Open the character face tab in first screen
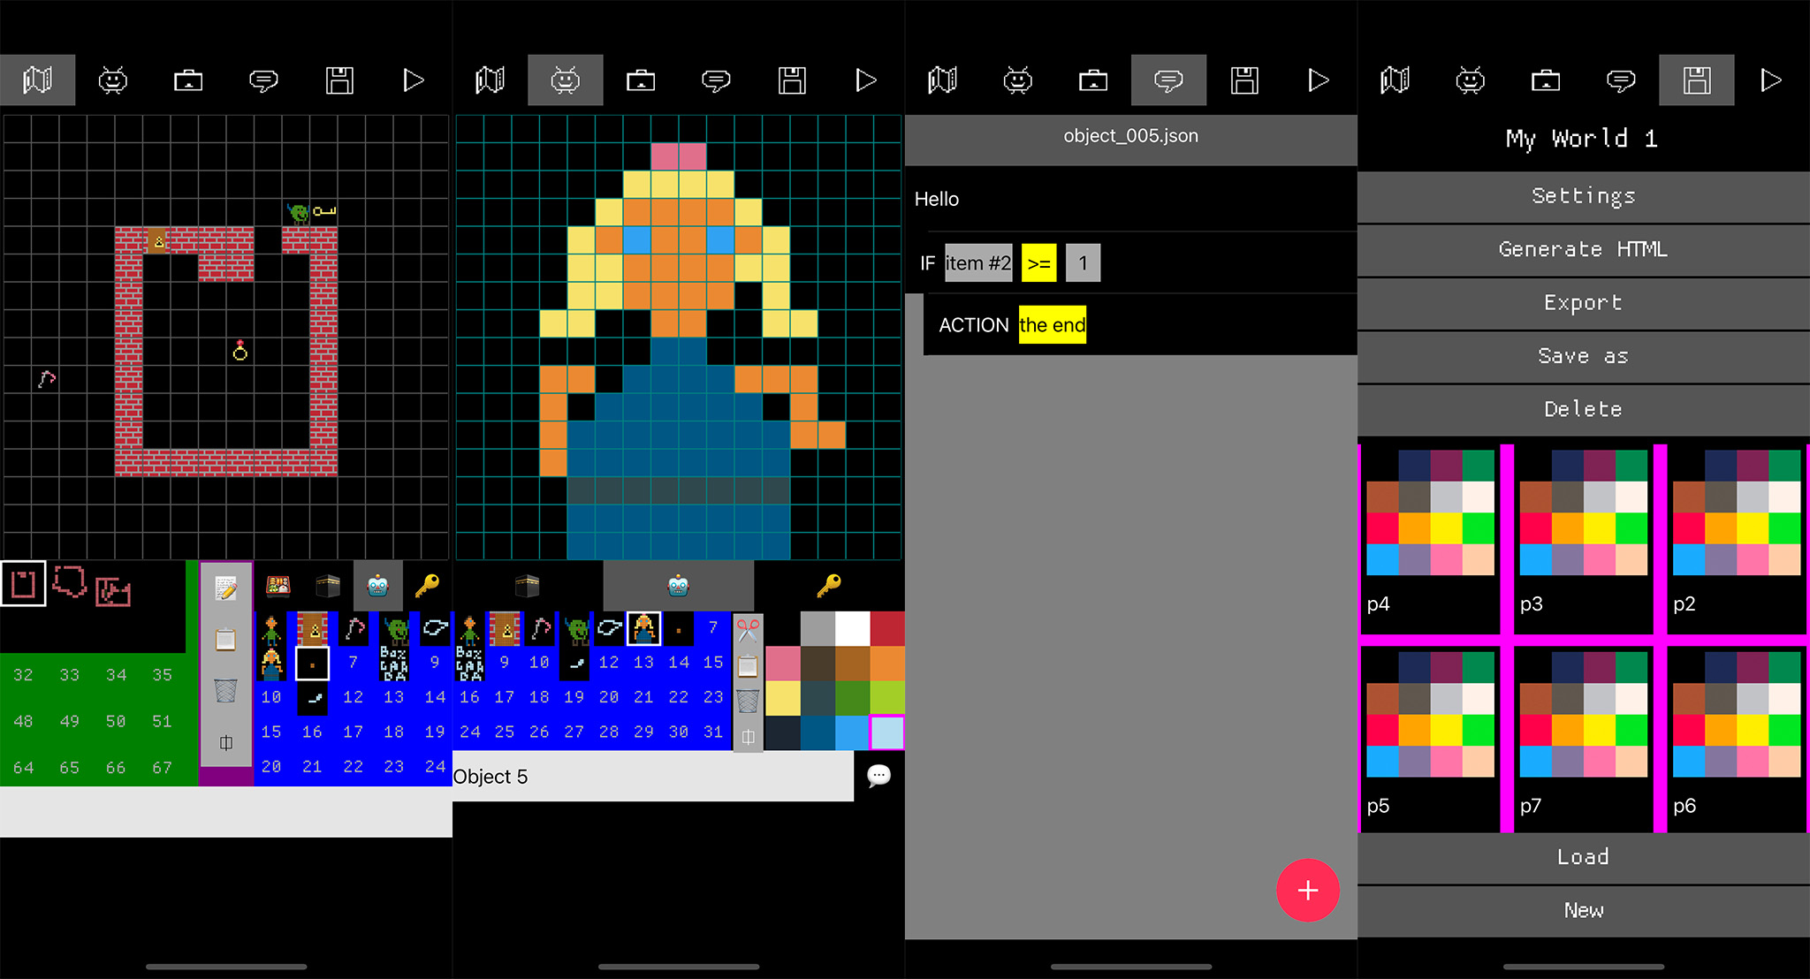Viewport: 1810px width, 979px height. (x=112, y=80)
